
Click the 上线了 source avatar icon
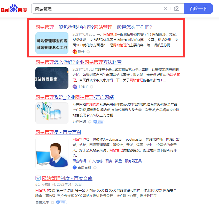[75, 87]
